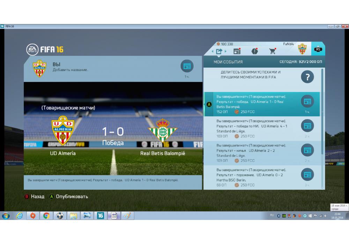Click the СЕГОДНЯ: 921/2 000 ОП counter
Screen dimensions: 349x244
[301, 62]
